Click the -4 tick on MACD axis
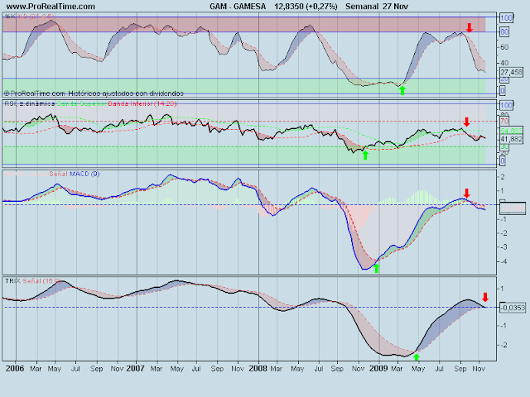The height and width of the screenshot is (397, 530). pyautogui.click(x=503, y=261)
